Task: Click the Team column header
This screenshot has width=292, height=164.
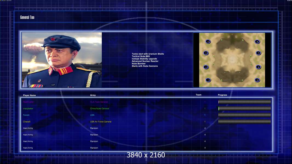Action: 199,95
